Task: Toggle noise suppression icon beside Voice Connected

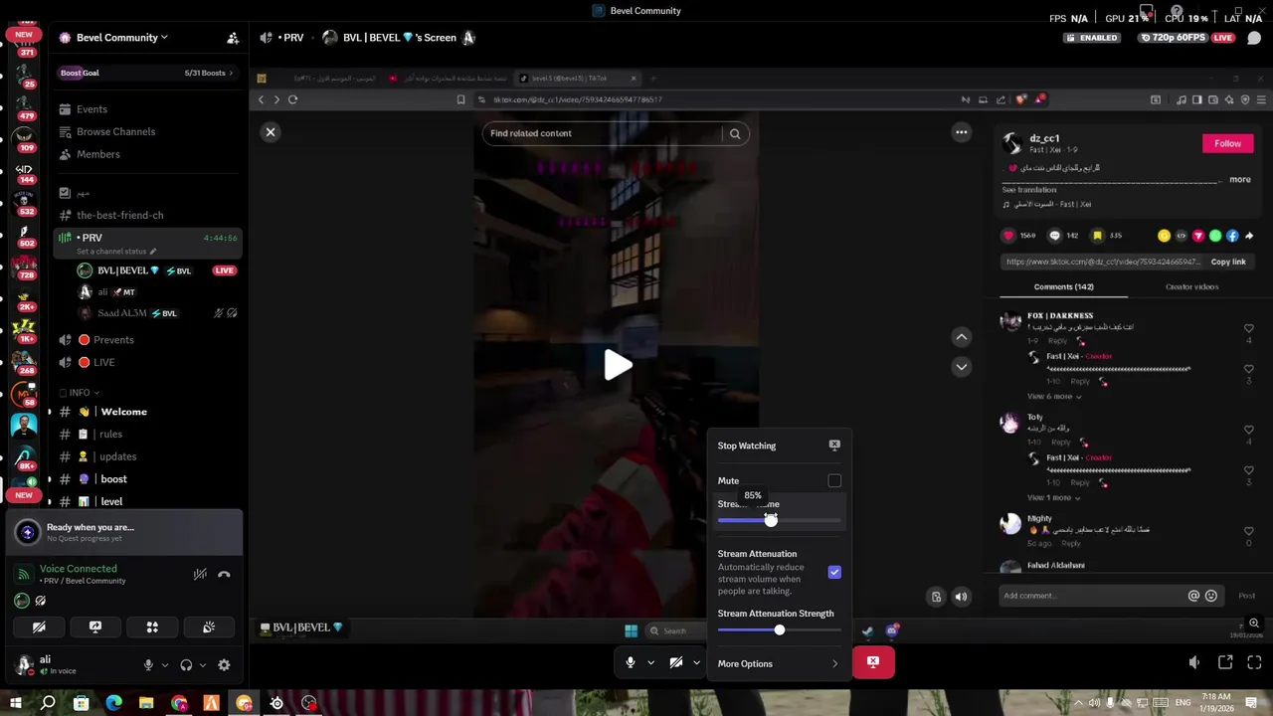Action: click(x=200, y=574)
